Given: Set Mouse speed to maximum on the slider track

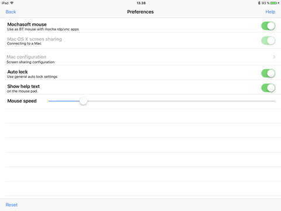Looking at the screenshot, I should click(275, 101).
